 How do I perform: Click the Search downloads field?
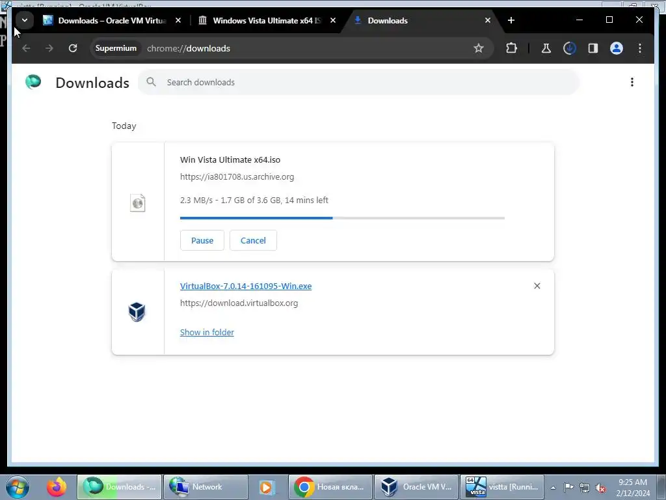click(x=358, y=82)
